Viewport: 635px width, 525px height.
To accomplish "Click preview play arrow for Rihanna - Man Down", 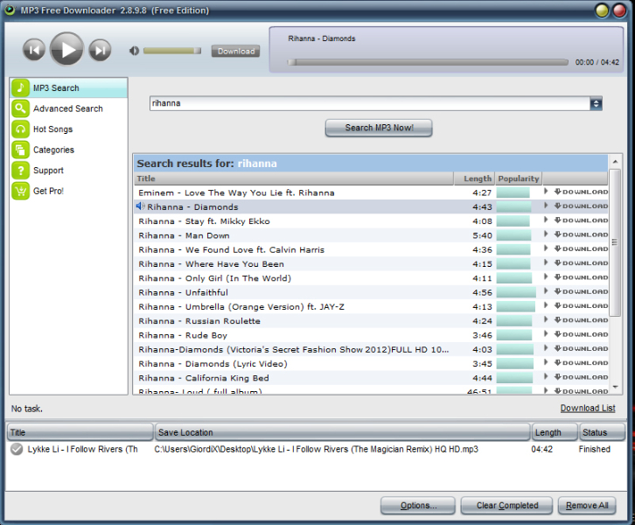I will coord(546,235).
